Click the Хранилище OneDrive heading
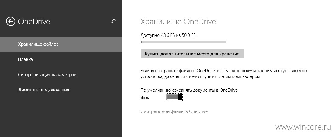The height and width of the screenshot is (137, 336). [x=178, y=22]
